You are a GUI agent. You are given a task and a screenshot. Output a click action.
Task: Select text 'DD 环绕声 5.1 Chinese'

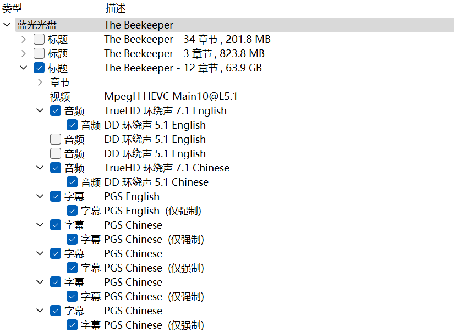click(x=156, y=182)
